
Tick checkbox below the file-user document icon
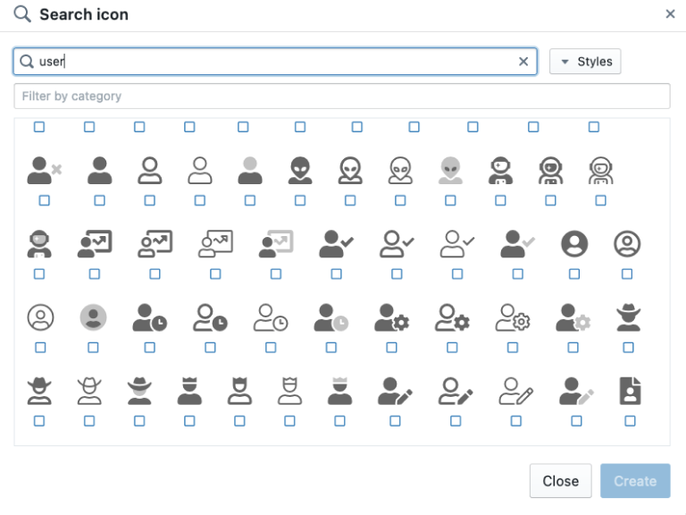coord(631,421)
